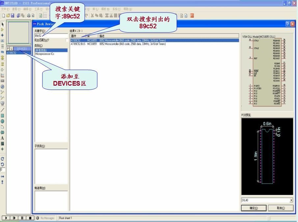Select Microprocessor ICs category
The width and height of the screenshot is (298, 222).
pos(45,54)
